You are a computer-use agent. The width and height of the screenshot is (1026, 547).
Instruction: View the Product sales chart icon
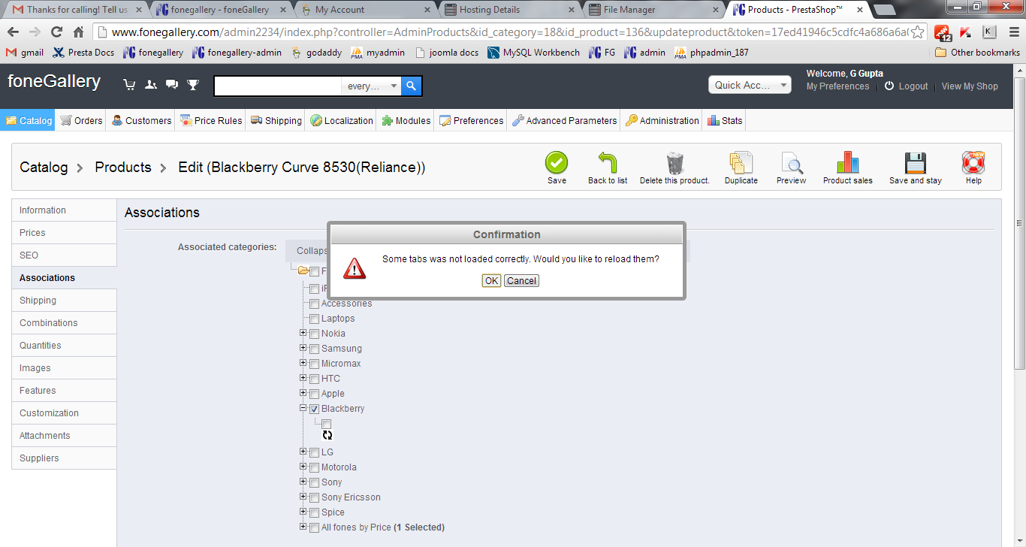(847, 163)
